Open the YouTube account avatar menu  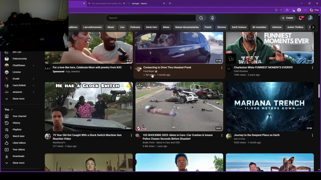pos(310,18)
